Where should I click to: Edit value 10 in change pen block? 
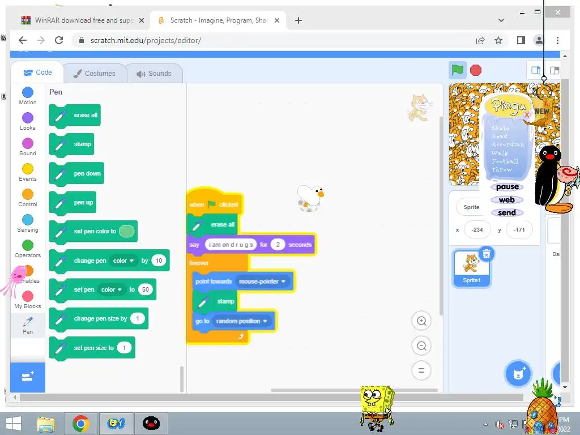tap(159, 261)
